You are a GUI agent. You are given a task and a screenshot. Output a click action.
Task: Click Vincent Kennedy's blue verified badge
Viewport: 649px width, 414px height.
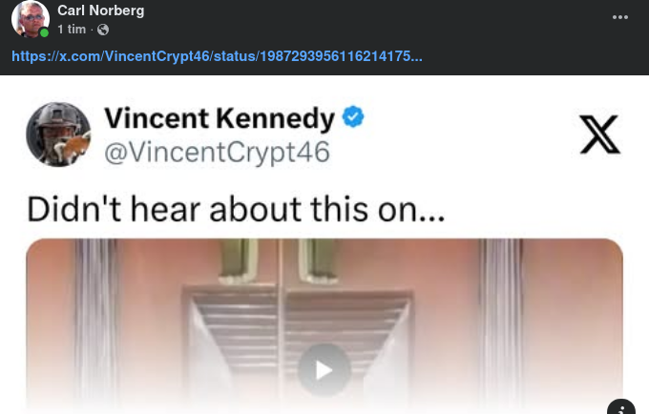[352, 116]
